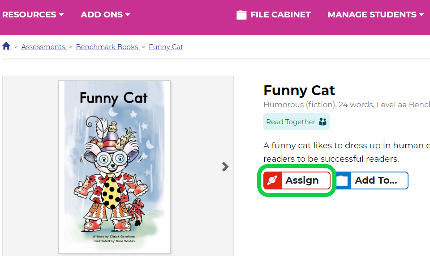Screen dimensions: 430x256
Task: Follow the Funny Cat breadcrumb link
Action: point(166,47)
